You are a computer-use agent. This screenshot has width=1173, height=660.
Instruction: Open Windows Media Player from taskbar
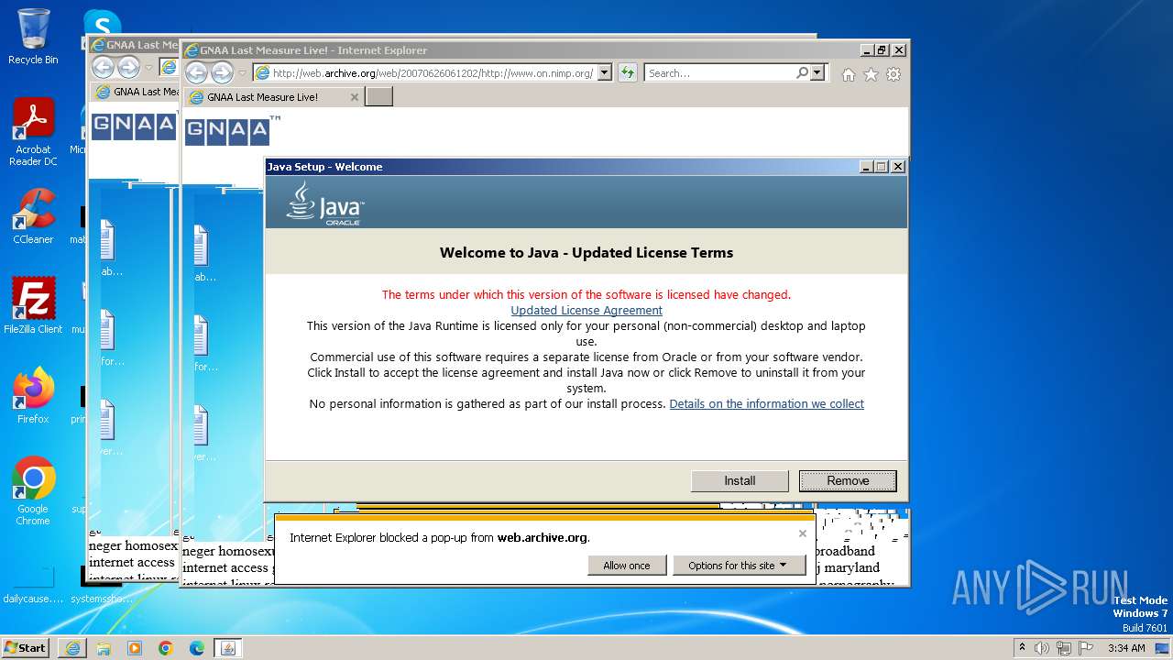(x=135, y=647)
